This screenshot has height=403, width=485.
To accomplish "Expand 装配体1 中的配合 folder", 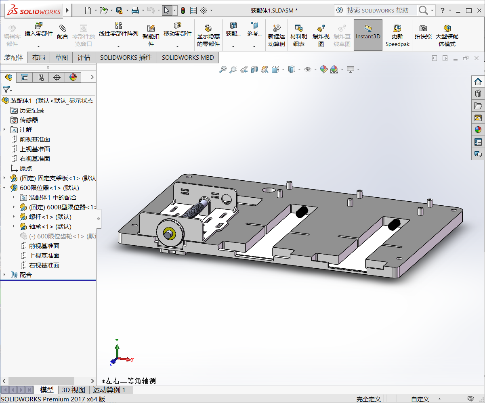I will pos(14,197).
